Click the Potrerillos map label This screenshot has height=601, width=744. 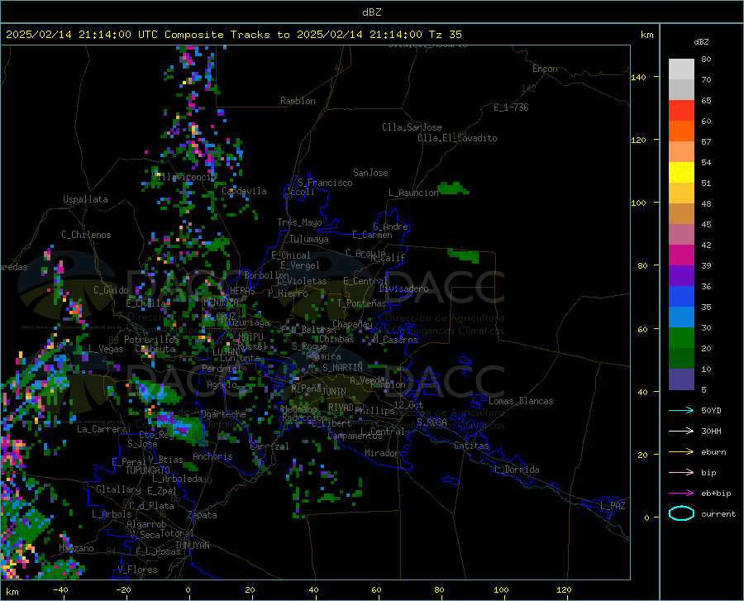(x=151, y=340)
